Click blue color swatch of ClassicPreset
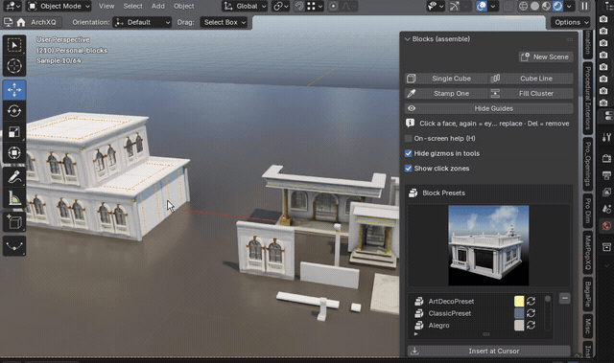The height and width of the screenshot is (363, 614). pyautogui.click(x=519, y=313)
